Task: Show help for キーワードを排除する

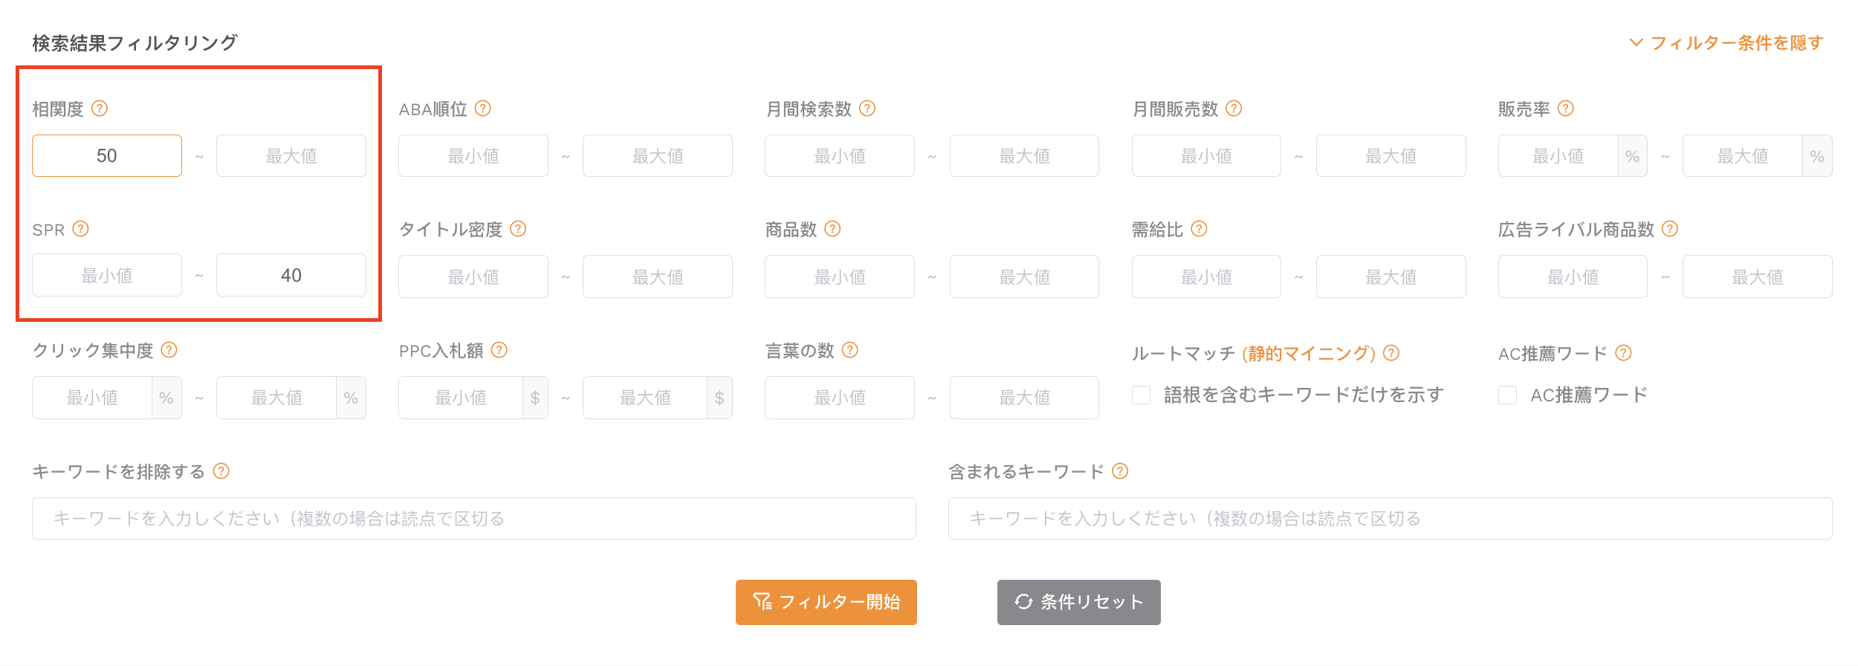Action: tap(221, 471)
